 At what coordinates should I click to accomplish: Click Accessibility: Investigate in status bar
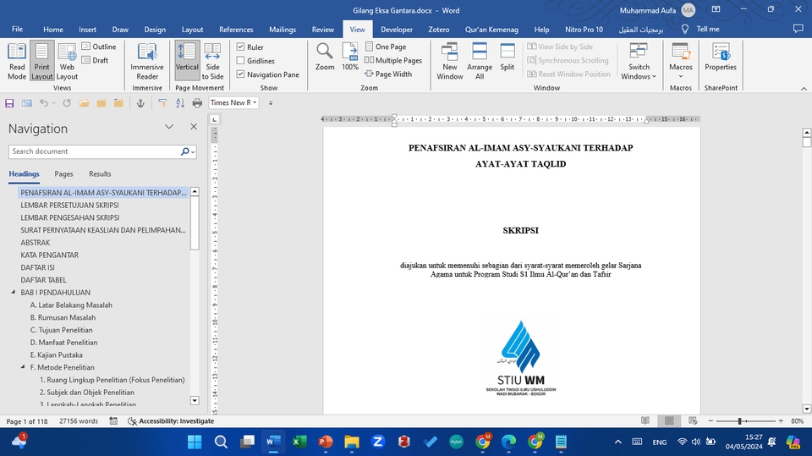171,420
